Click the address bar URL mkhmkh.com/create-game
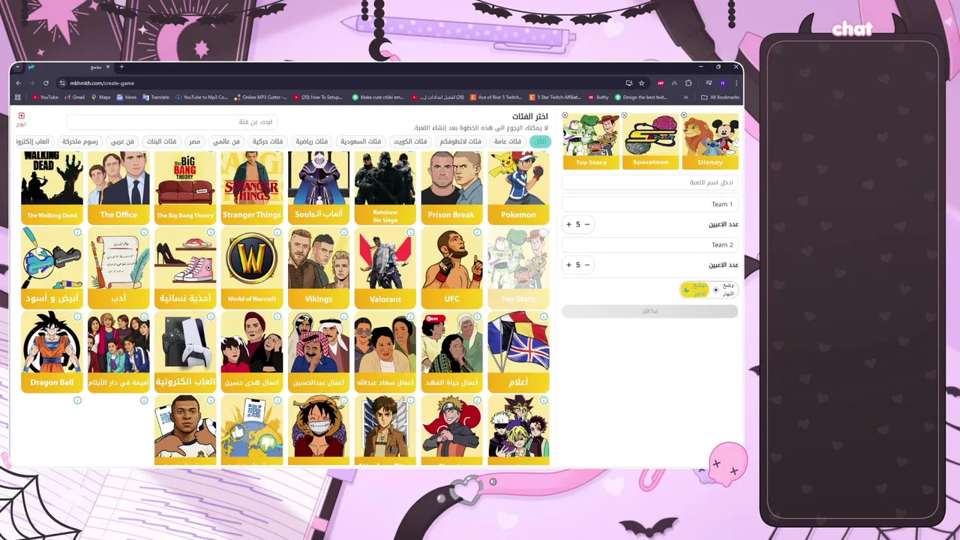This screenshot has width=960, height=540. (x=102, y=83)
